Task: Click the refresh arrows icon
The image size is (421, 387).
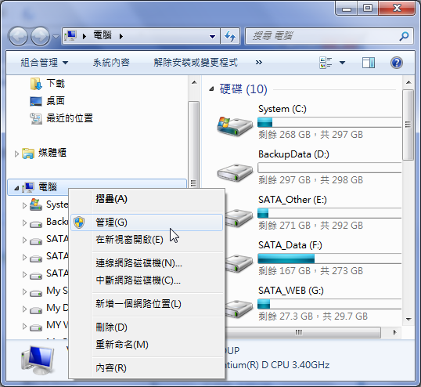Action: coord(230,36)
